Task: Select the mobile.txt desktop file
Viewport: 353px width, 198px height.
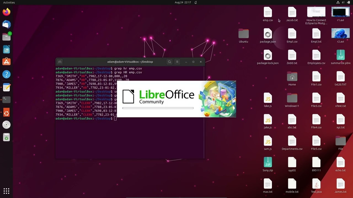Action: click(x=292, y=186)
